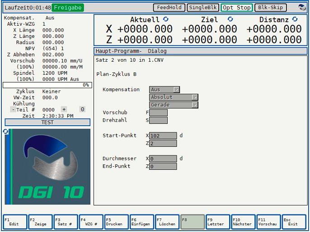Click the Ziel X position value
The width and height of the screenshot is (310, 232).
click(x=209, y=29)
